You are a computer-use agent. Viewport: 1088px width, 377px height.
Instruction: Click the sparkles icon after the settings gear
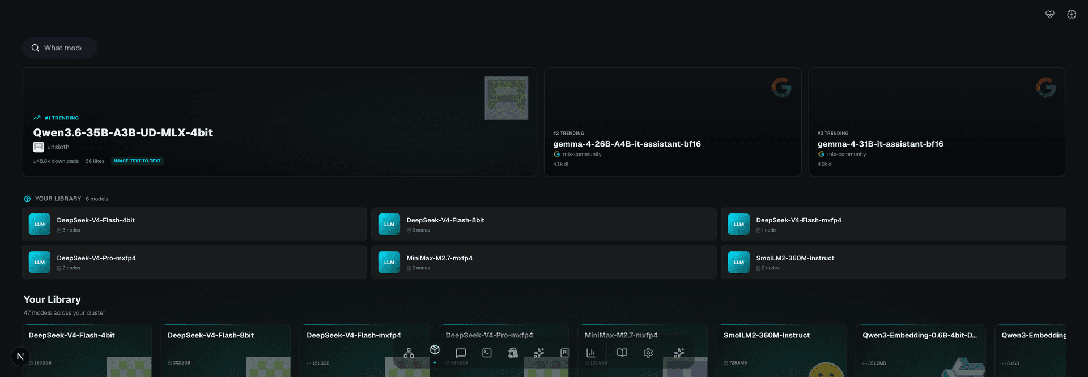click(x=679, y=353)
